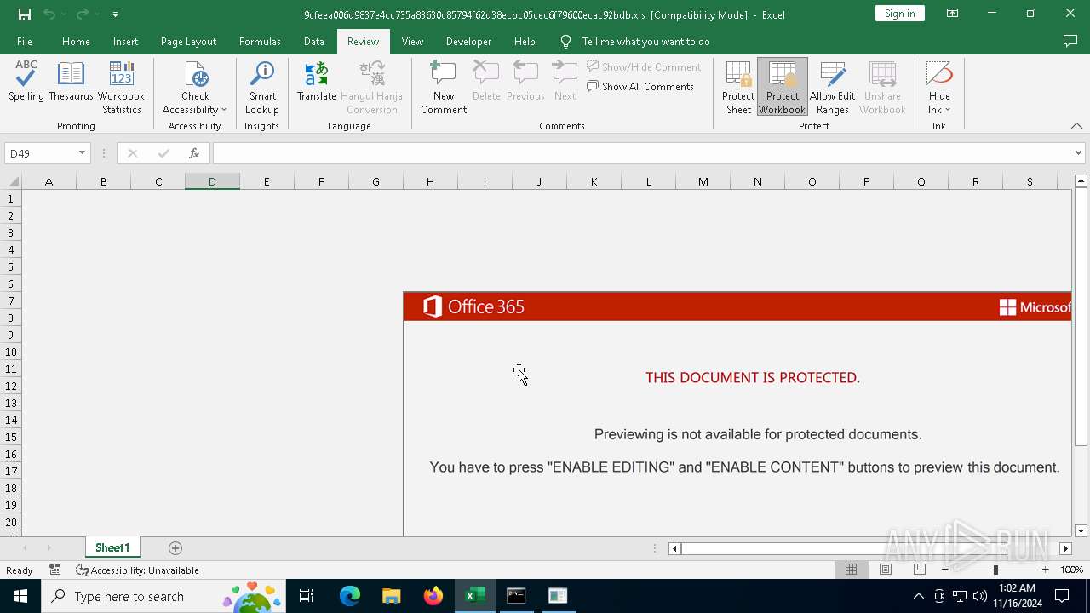1090x613 pixels.
Task: Click Accessibility: Unavailable status
Action: (137, 570)
